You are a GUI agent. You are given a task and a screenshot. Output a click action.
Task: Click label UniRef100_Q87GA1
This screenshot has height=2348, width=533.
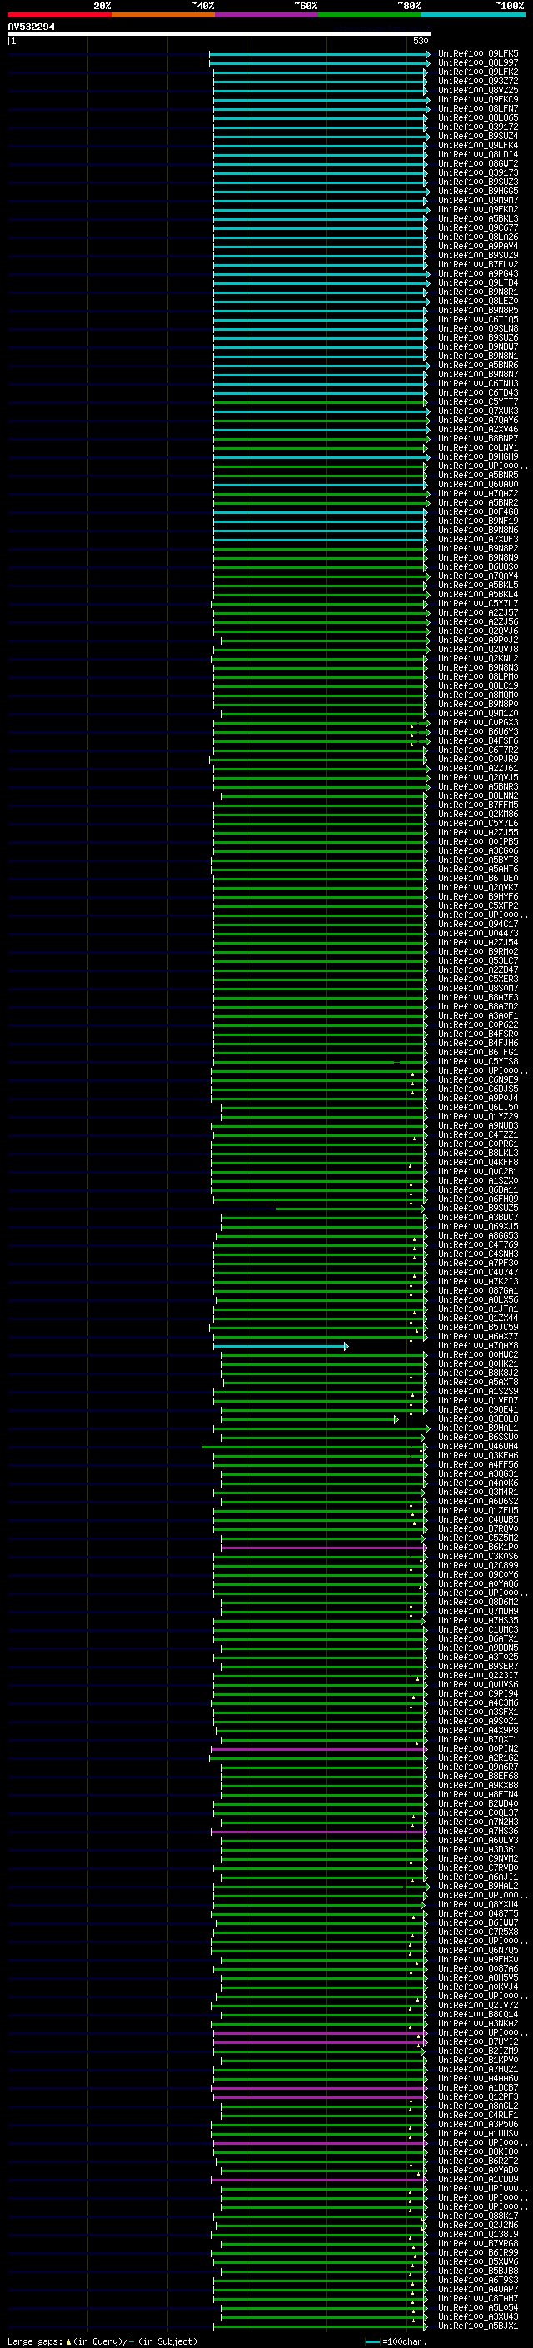(478, 1291)
